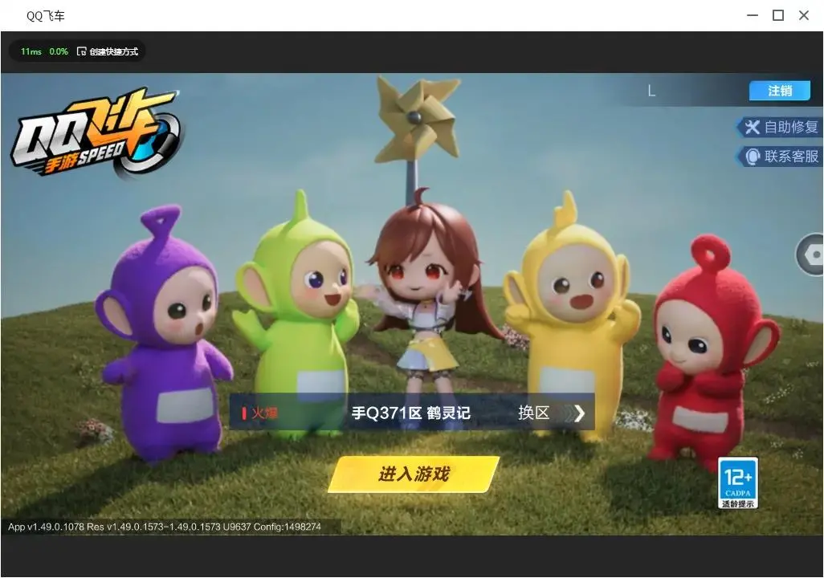Click the 创建快捷方式 shortcut button
824x578 pixels.
(108, 51)
